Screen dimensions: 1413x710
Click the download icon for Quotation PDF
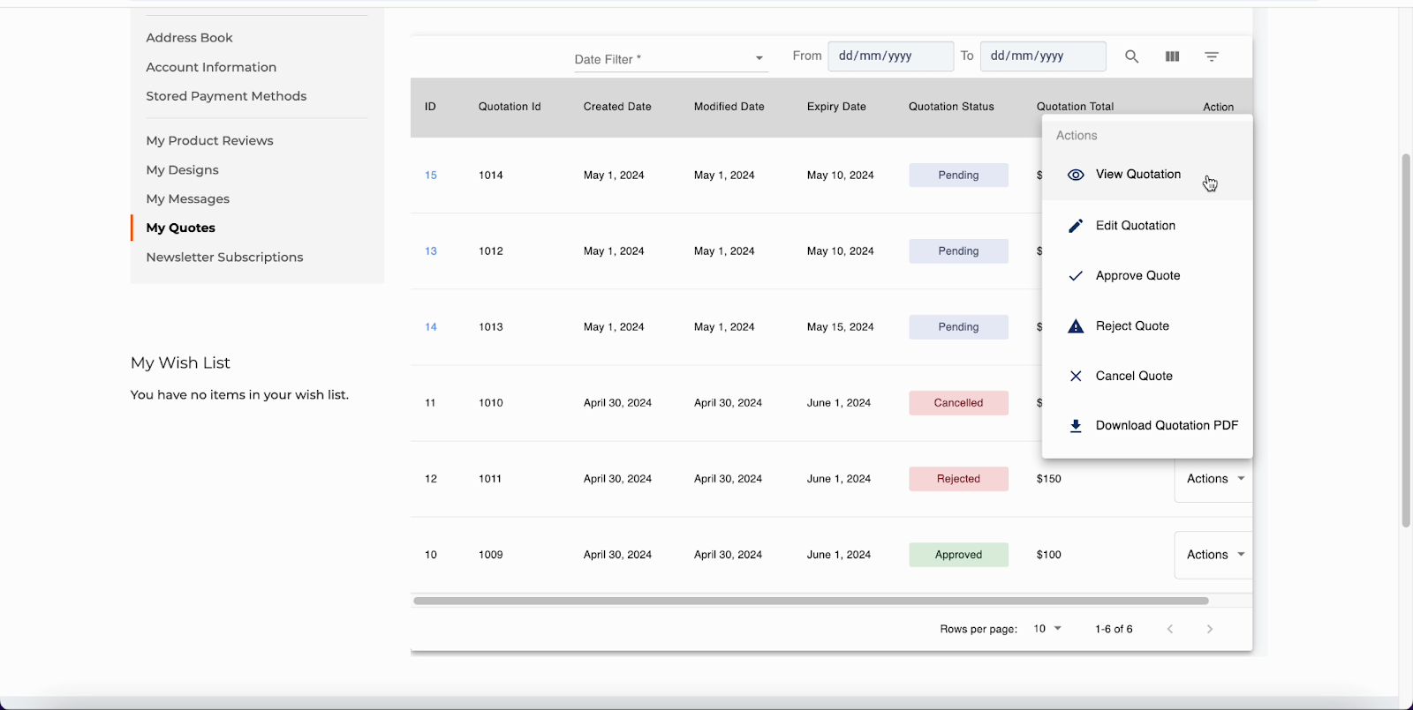[x=1076, y=426]
